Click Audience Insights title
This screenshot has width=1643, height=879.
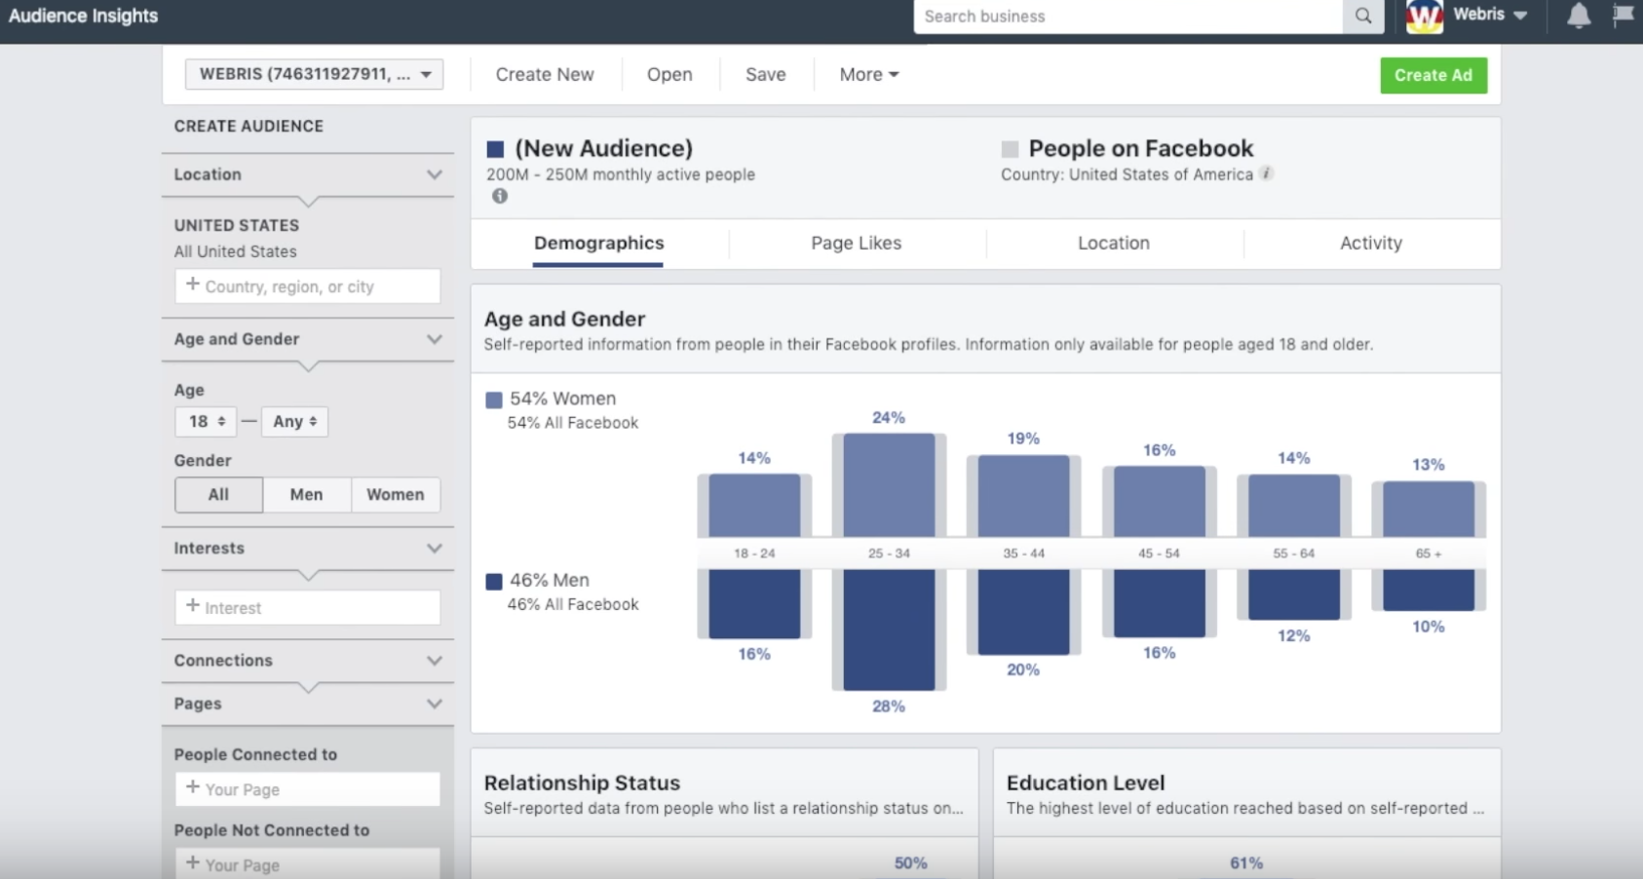click(83, 16)
